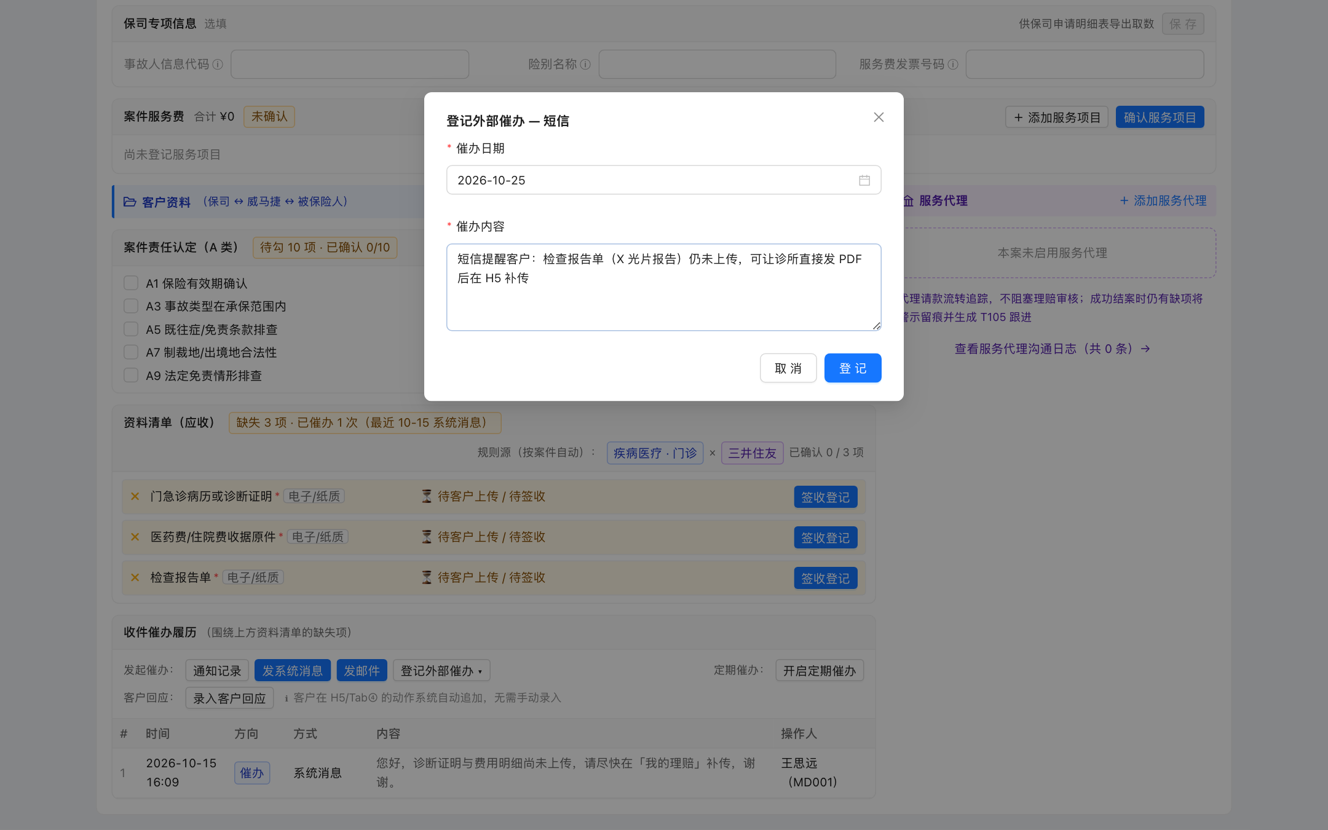Click the 保存 button in 保司专项信息
The width and height of the screenshot is (1328, 830).
pyautogui.click(x=1183, y=24)
